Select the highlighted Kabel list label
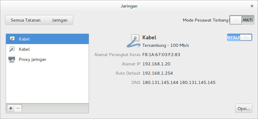 coord(24,39)
